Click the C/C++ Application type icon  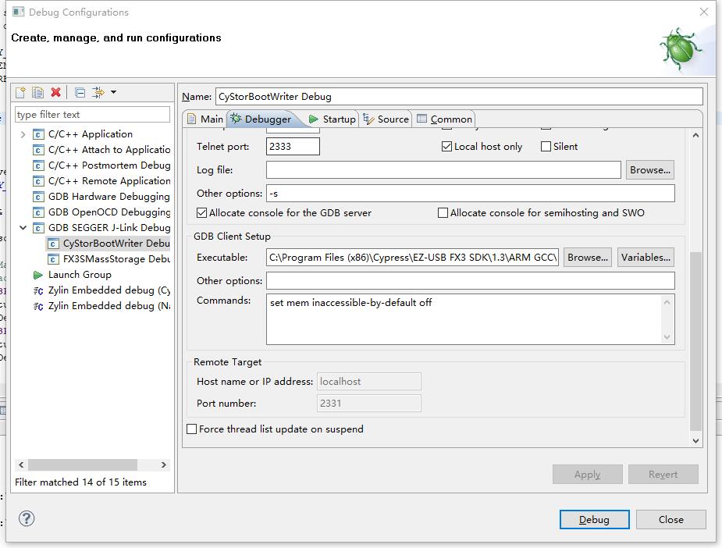38,134
